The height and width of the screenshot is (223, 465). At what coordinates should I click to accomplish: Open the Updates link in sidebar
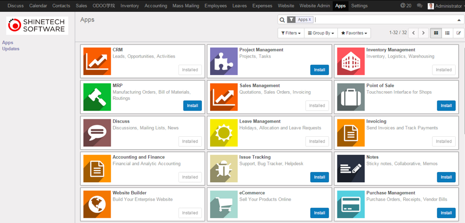pos(11,49)
